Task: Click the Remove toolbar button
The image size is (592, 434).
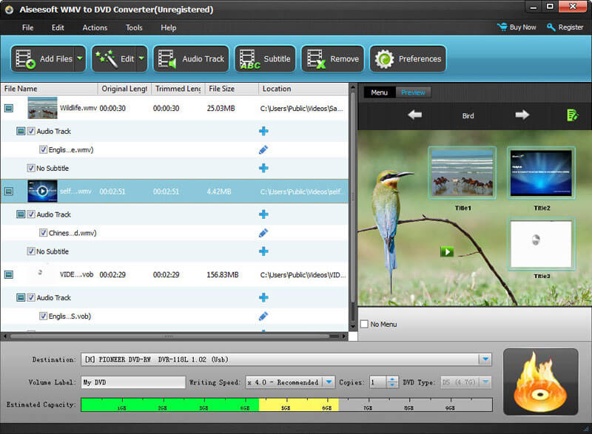Action: coord(332,59)
